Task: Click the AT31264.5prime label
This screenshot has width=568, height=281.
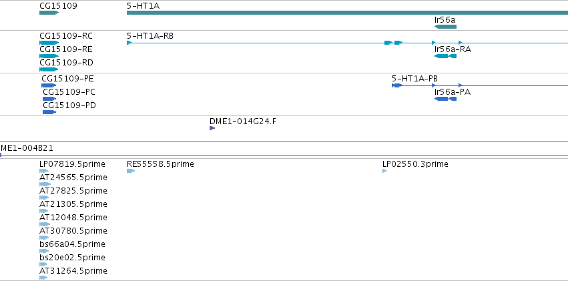Action: (73, 271)
